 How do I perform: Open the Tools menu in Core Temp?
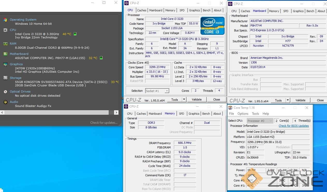click(255, 114)
